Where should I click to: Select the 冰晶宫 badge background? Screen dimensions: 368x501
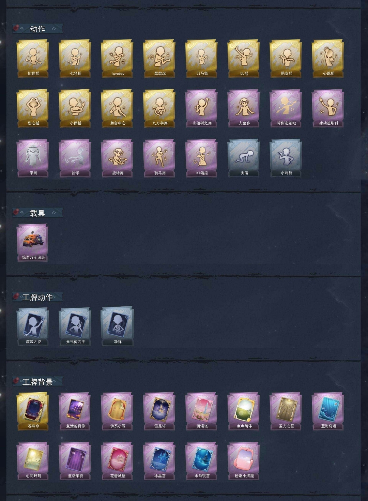[x=159, y=461]
